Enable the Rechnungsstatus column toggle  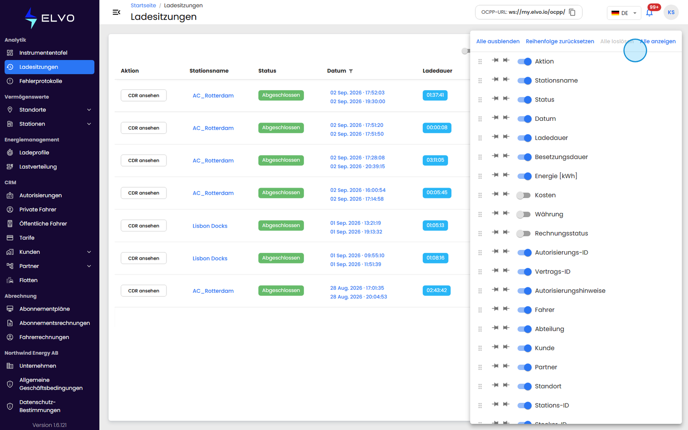[x=523, y=233]
